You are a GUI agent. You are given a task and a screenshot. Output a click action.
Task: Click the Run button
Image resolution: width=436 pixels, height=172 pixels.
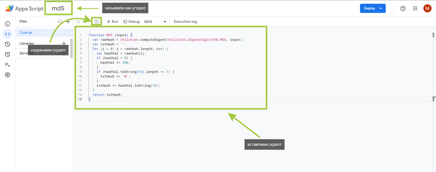[113, 22]
